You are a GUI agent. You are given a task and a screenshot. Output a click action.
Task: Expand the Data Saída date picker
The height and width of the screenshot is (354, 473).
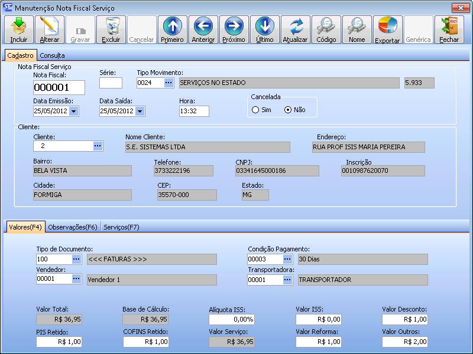coord(140,111)
